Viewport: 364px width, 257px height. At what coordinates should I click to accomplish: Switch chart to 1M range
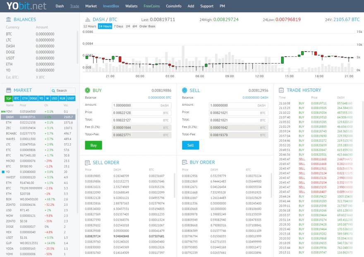click(x=128, y=26)
